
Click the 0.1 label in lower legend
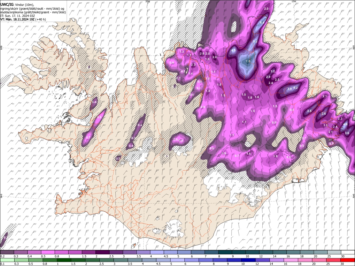tap(2, 264)
